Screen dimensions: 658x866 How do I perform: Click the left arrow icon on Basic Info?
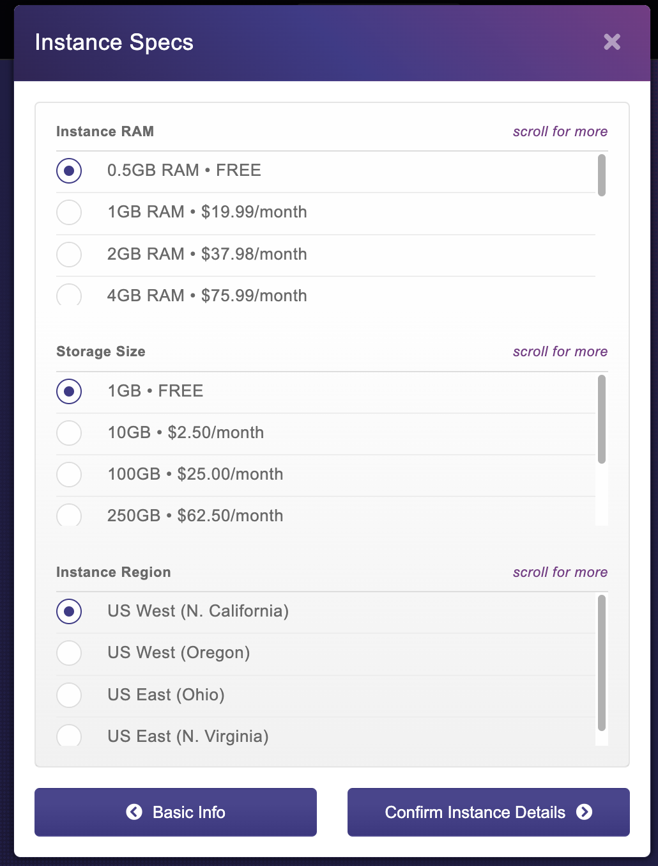134,812
